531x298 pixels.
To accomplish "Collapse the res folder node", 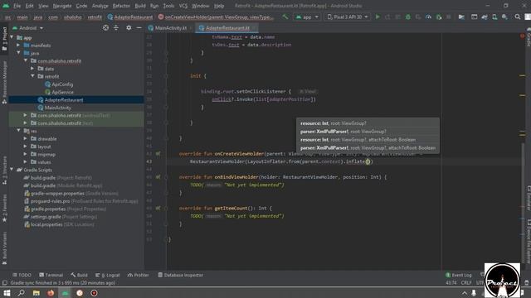I will tap(18, 131).
